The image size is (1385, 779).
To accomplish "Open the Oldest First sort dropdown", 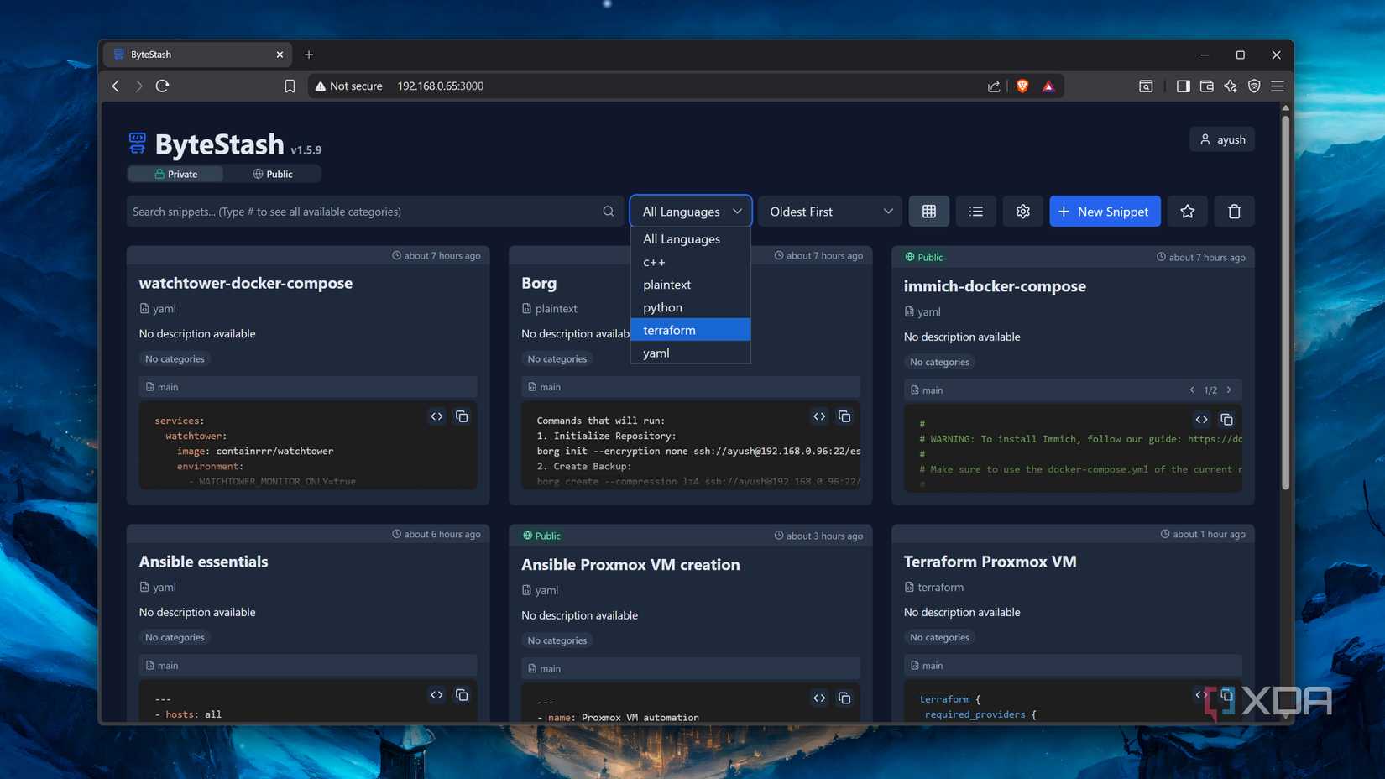I will point(829,211).
